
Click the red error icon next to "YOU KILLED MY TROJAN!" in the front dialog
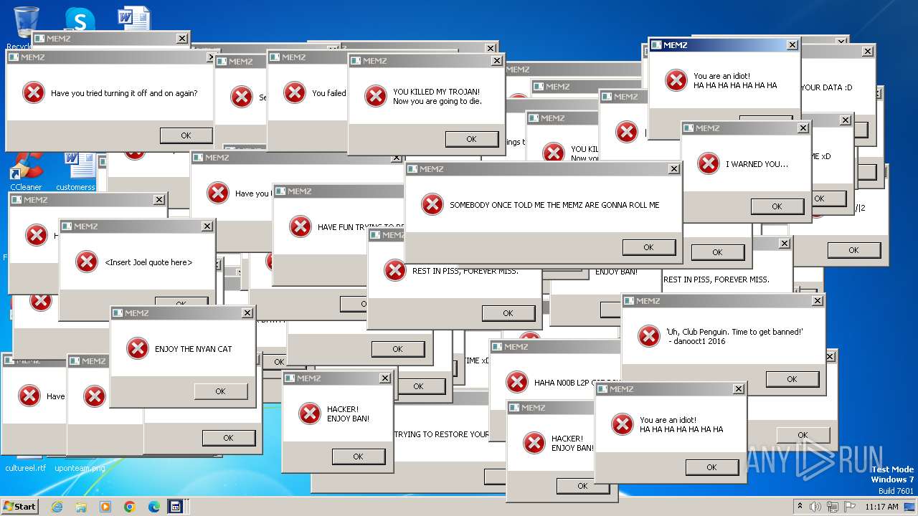(x=375, y=96)
